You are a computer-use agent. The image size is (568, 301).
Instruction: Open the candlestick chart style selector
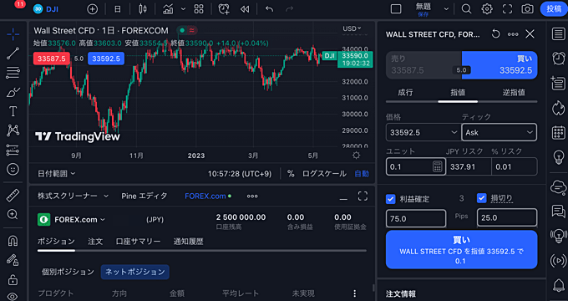point(143,9)
